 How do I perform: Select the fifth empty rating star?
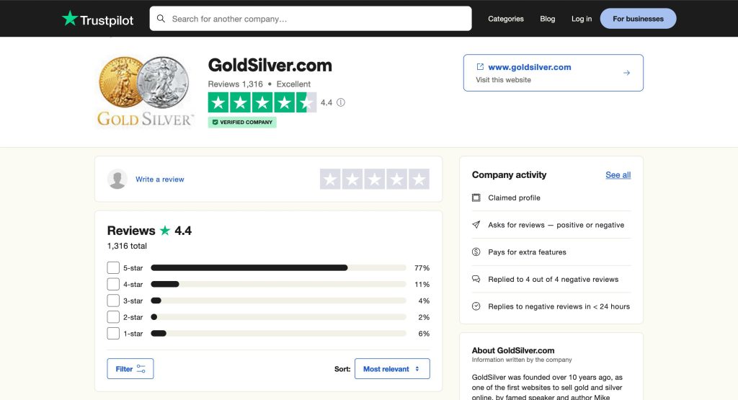coord(419,179)
